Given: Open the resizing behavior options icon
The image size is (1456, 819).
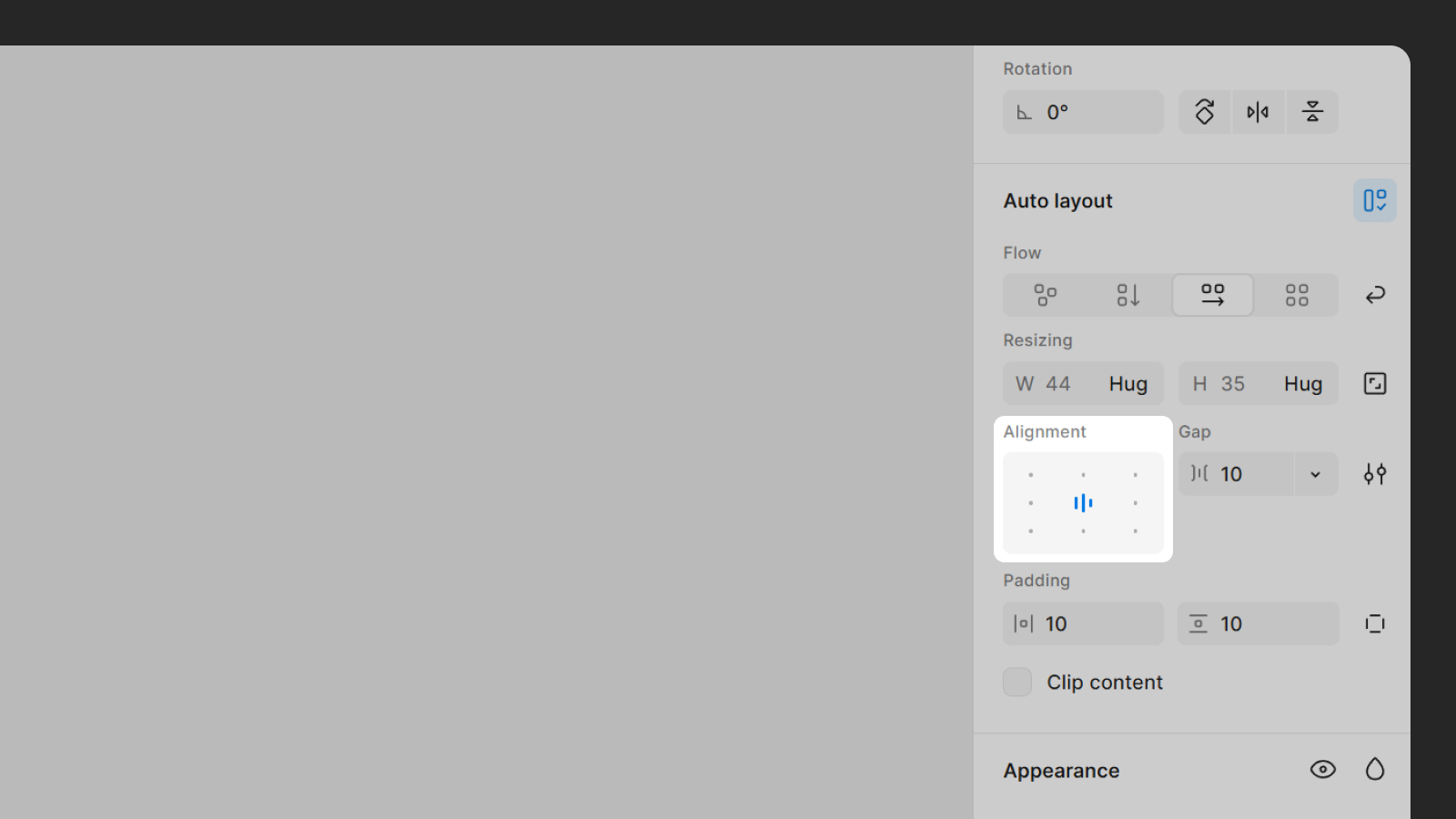Looking at the screenshot, I should tap(1374, 383).
